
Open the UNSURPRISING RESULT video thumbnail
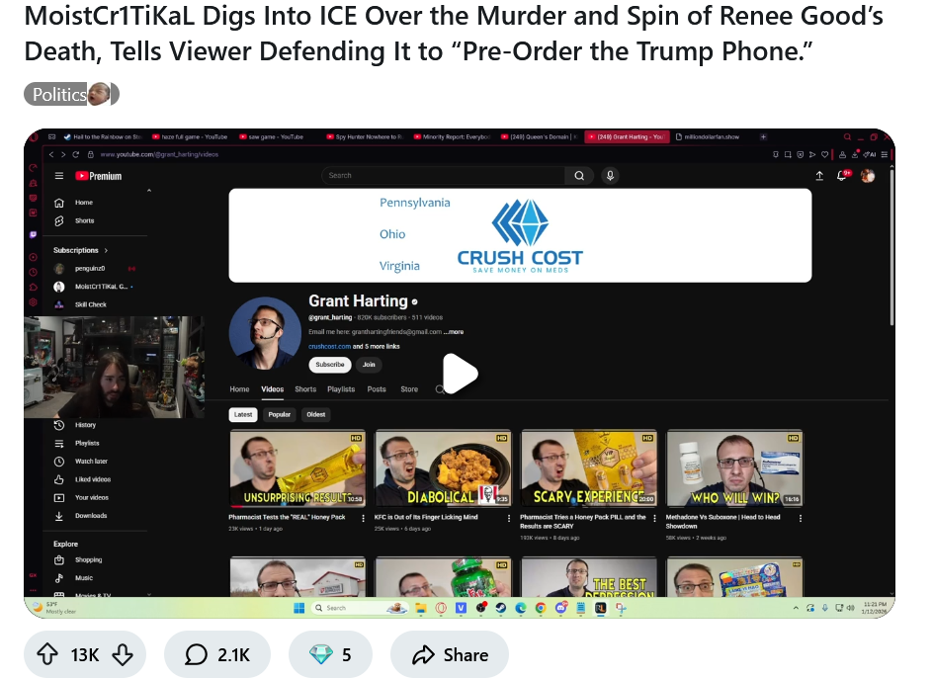pyautogui.click(x=297, y=468)
